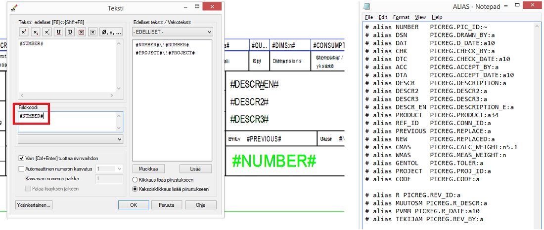The image size is (544, 230).
Task: Click in the Teksti edit area
Action: pos(67,66)
